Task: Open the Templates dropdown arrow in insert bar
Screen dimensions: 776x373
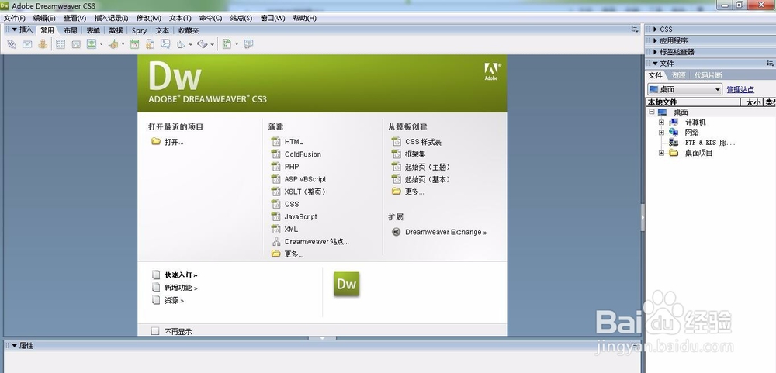Action: click(x=237, y=45)
